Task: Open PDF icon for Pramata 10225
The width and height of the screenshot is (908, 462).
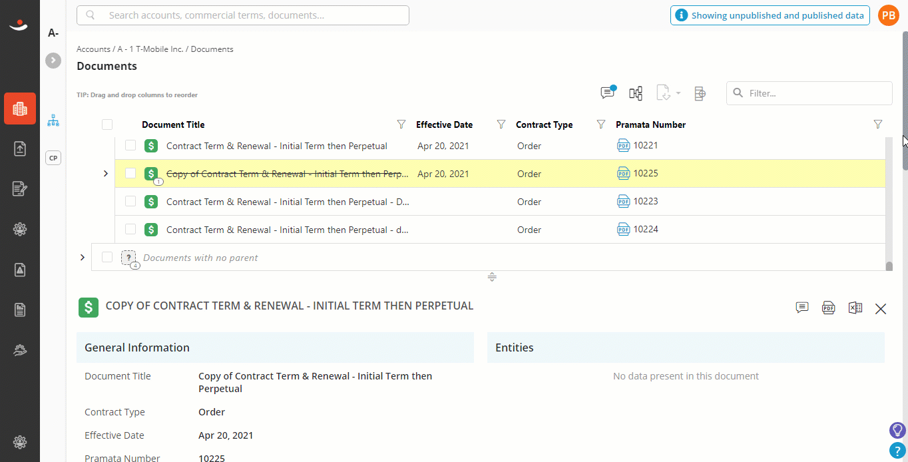Action: point(623,174)
